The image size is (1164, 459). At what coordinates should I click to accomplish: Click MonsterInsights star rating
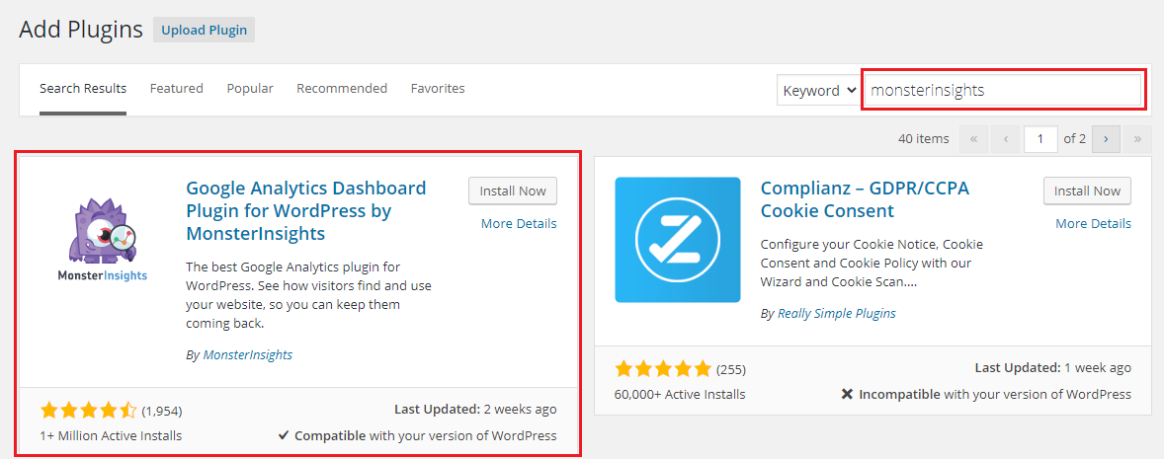coord(89,410)
